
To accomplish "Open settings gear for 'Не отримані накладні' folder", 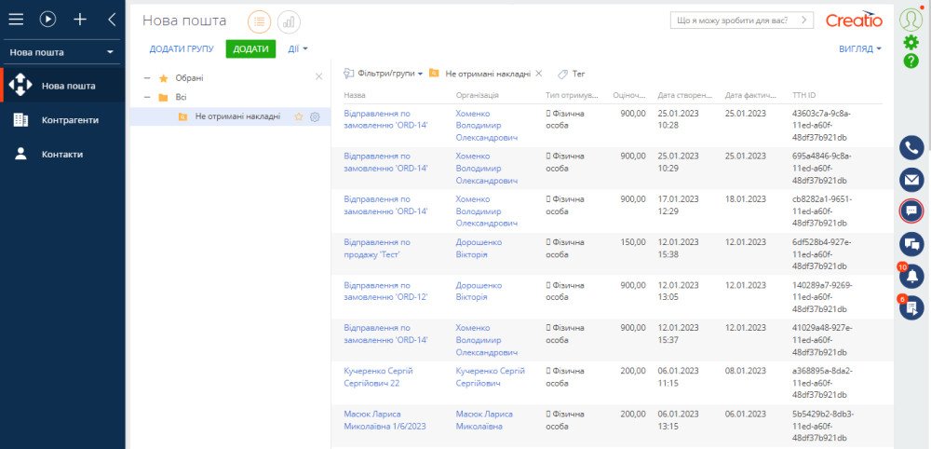I will point(316,117).
